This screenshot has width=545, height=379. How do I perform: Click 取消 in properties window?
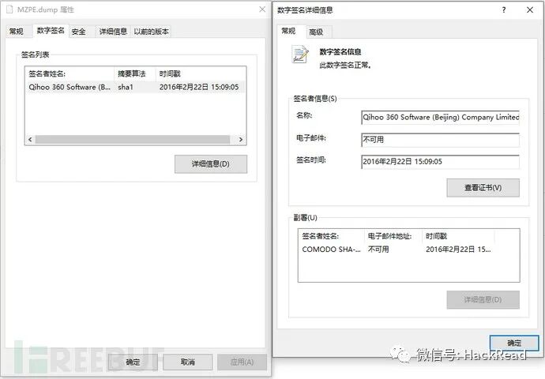pos(188,362)
